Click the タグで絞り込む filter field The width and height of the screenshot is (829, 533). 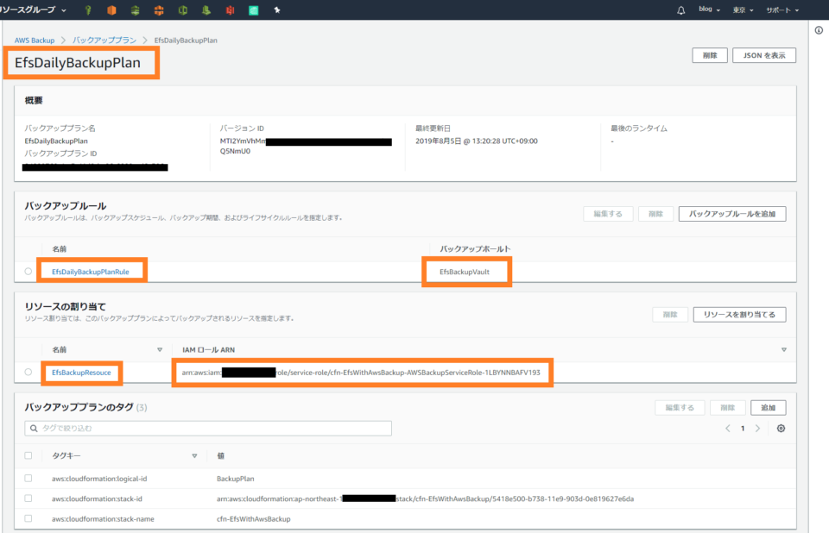(207, 428)
